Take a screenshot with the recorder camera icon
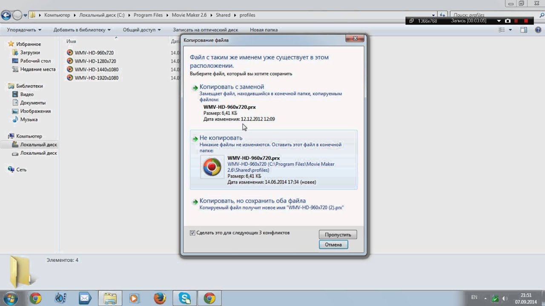The width and height of the screenshot is (545, 306). (x=508, y=21)
